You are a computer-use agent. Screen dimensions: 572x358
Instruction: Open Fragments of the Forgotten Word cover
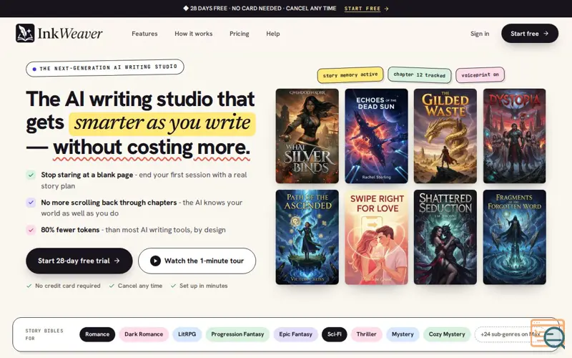point(514,237)
